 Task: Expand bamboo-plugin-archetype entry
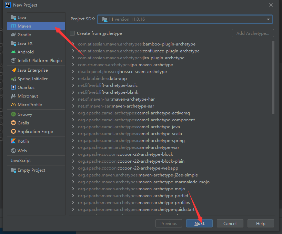73,44
